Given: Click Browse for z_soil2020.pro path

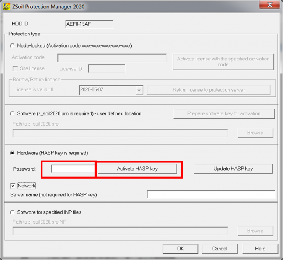Looking at the screenshot, I should click(x=255, y=133).
